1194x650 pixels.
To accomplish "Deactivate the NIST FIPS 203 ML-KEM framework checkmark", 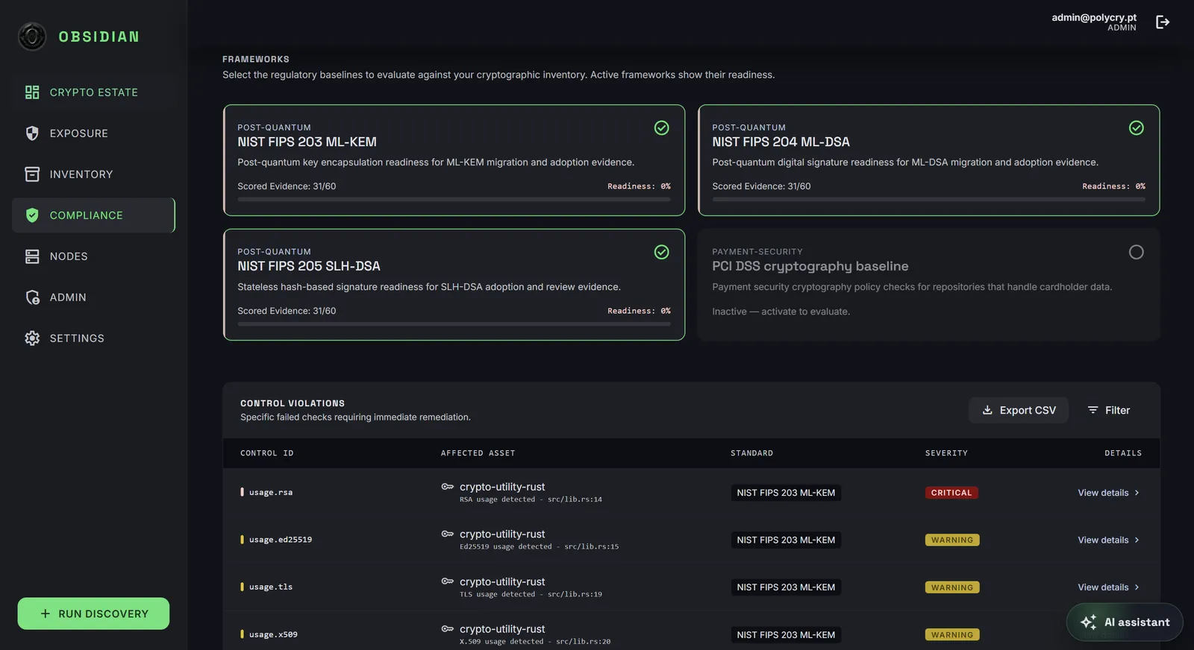I will pyautogui.click(x=661, y=128).
